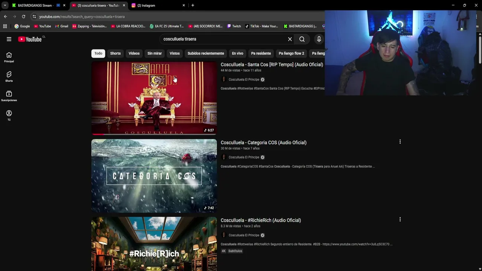Click the magnifying glass search button

(x=302, y=39)
